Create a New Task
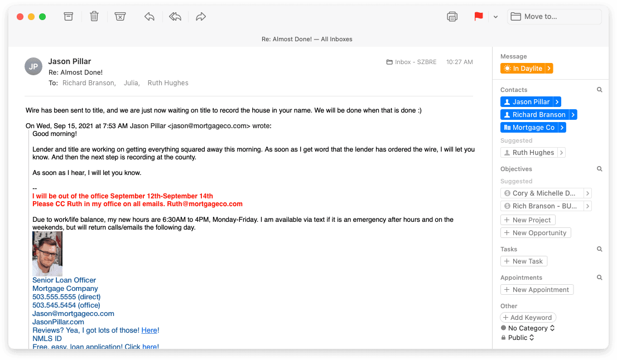The width and height of the screenshot is (617, 360). click(524, 261)
